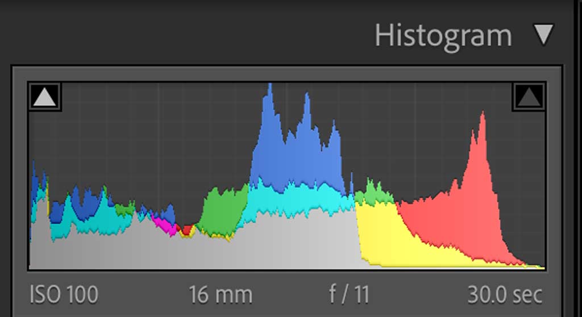Click the 30.0 sec shutter speed label
The width and height of the screenshot is (582, 317).
pyautogui.click(x=505, y=295)
